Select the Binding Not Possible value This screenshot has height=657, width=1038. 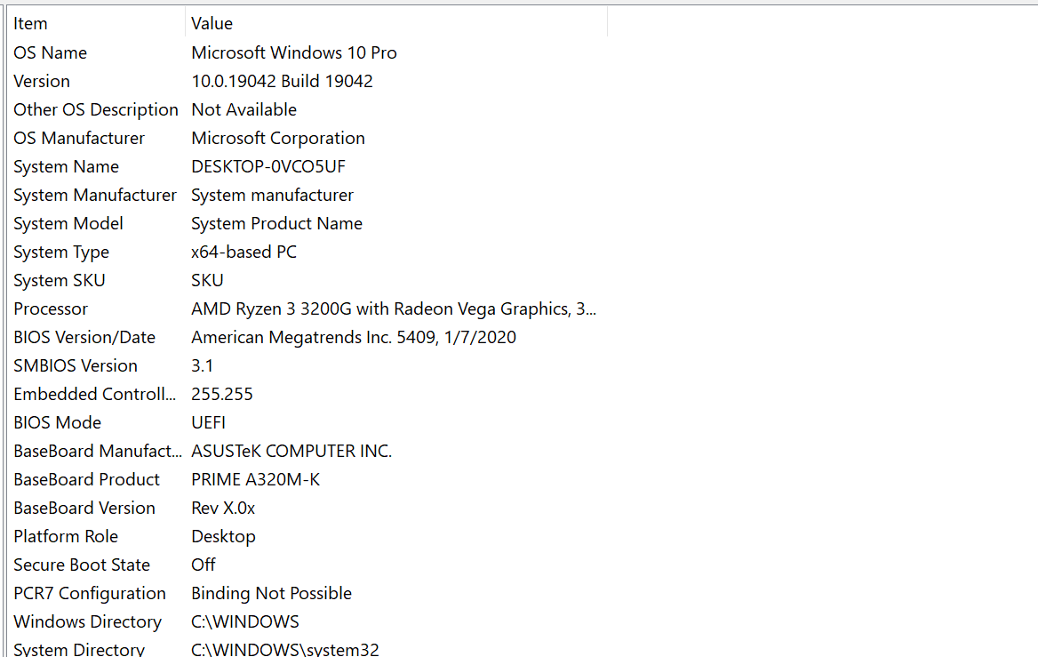tap(271, 594)
